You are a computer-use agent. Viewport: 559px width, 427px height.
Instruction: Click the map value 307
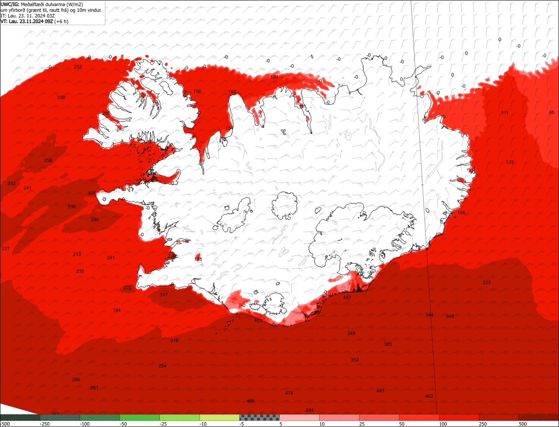point(91,193)
